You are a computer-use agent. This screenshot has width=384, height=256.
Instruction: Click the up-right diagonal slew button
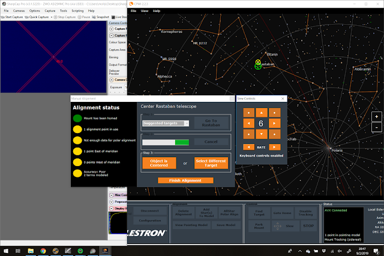(275, 113)
